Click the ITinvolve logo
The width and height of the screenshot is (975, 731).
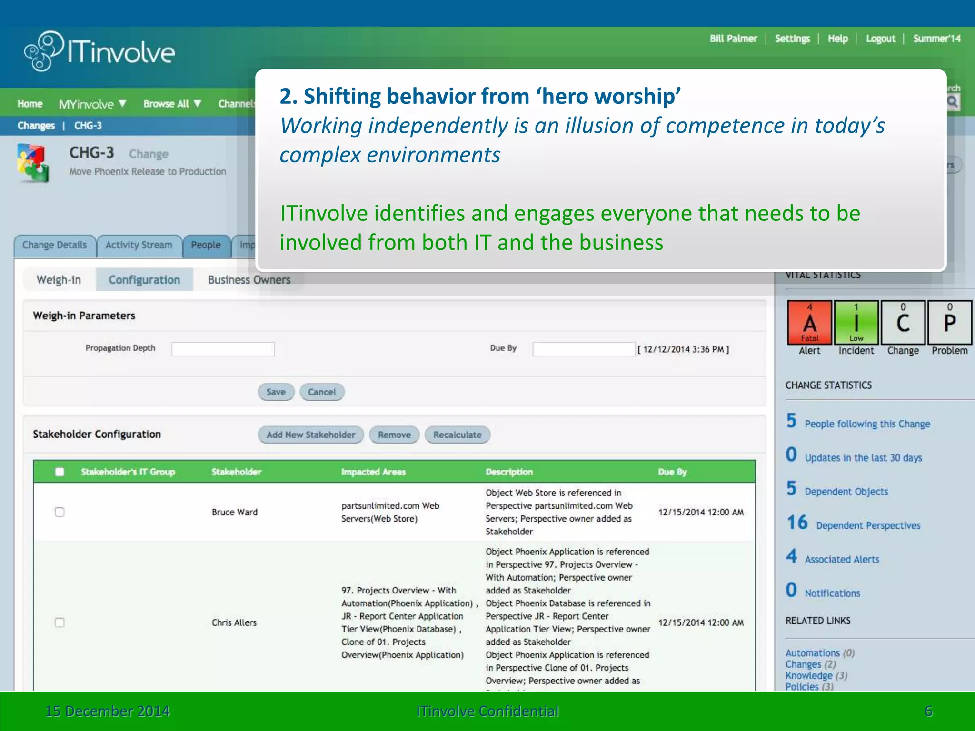tap(100, 51)
